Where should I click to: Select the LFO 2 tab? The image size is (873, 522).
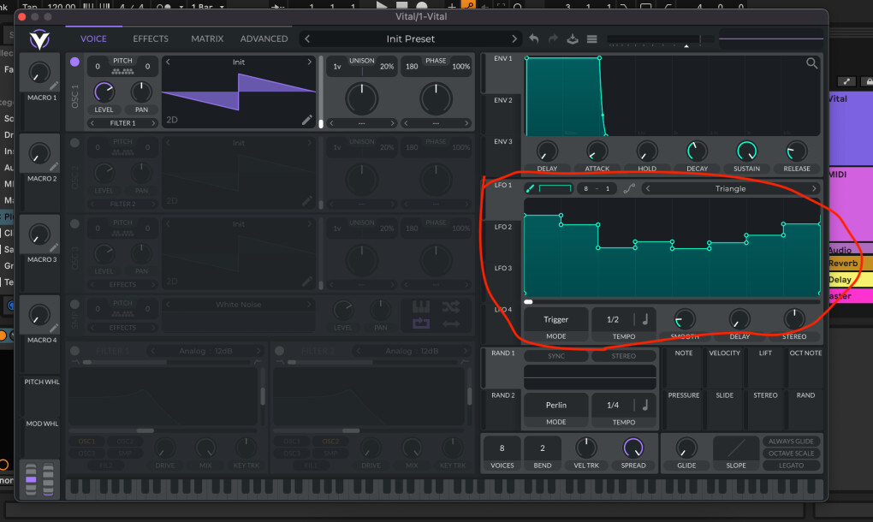502,227
